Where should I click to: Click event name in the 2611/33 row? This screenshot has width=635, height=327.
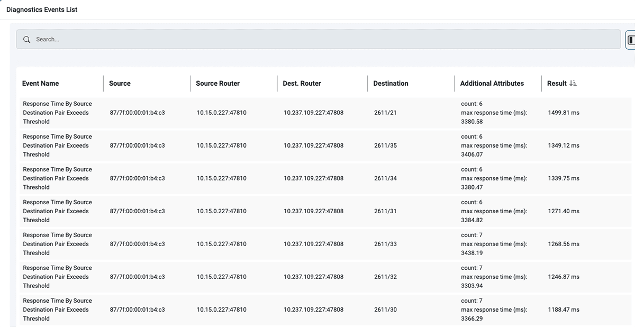point(57,244)
